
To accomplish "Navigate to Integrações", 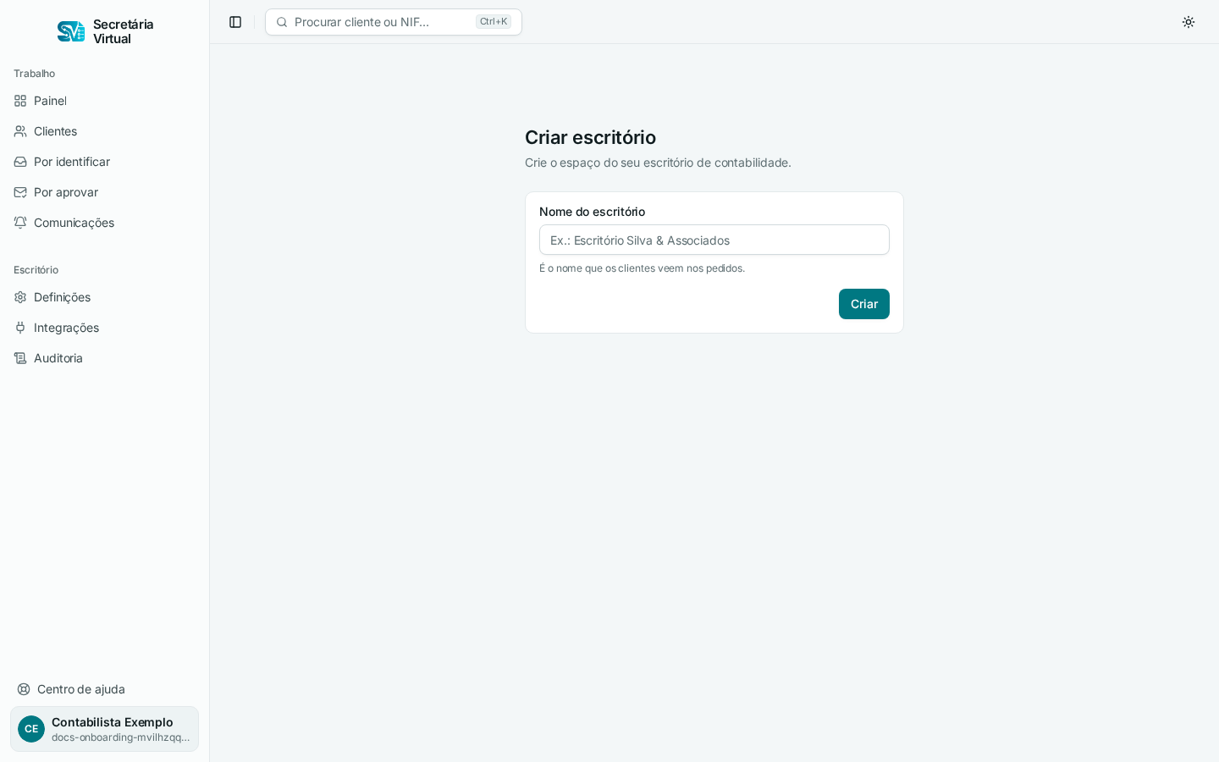I will 105,328.
